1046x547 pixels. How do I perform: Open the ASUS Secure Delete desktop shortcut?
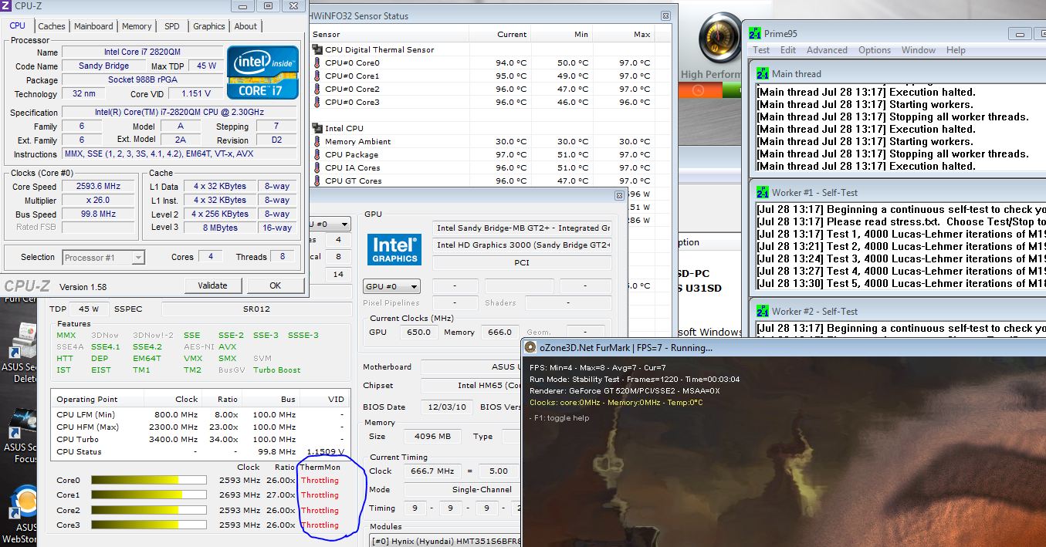point(21,351)
